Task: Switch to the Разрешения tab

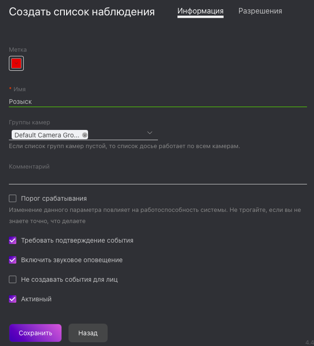Action: (260, 11)
